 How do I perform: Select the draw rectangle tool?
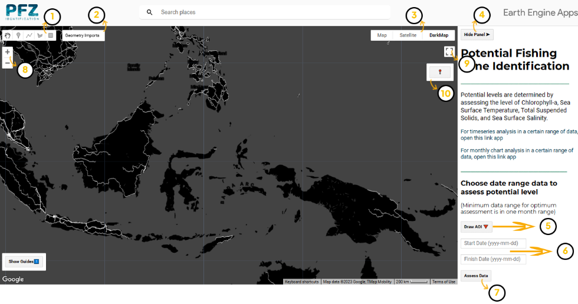pyautogui.click(x=51, y=35)
